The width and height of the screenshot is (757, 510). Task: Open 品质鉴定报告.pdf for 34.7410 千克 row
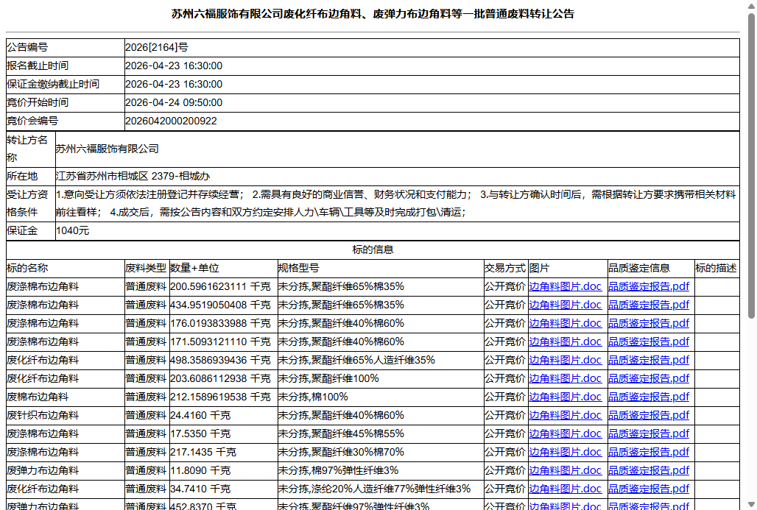(648, 488)
